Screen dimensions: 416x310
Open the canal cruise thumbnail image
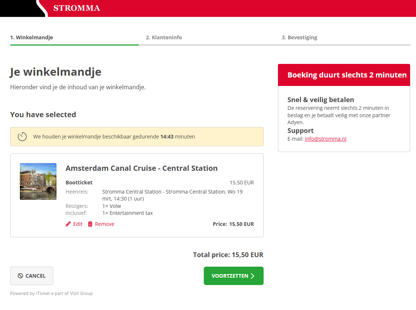pos(38,181)
